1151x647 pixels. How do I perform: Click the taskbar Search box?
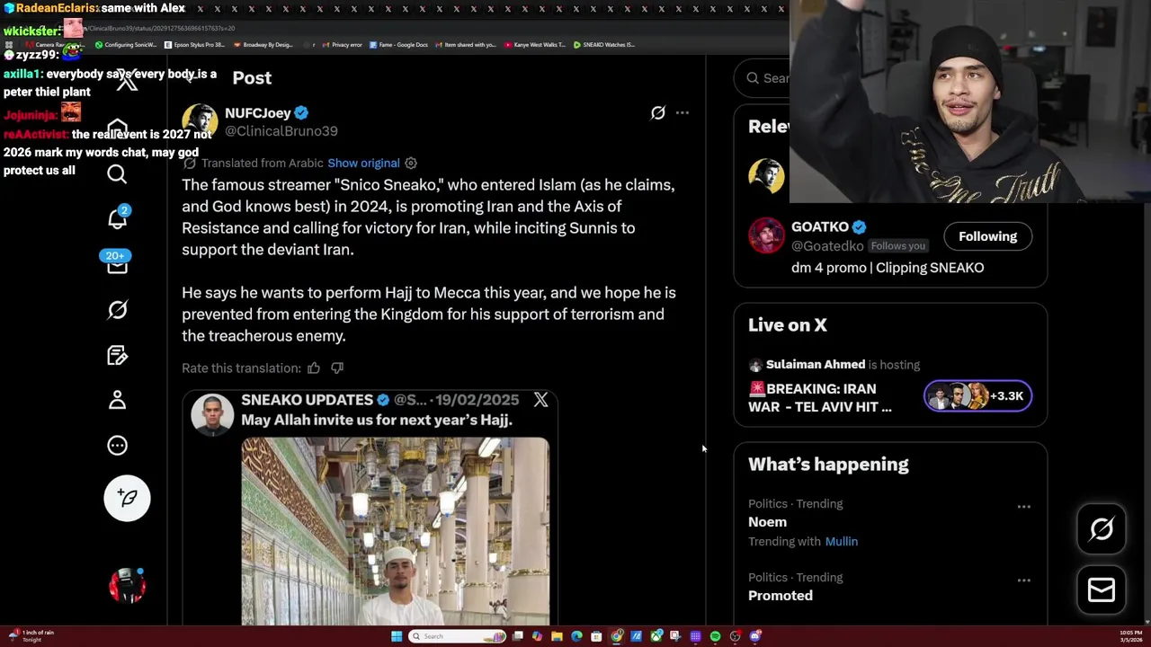457,636
